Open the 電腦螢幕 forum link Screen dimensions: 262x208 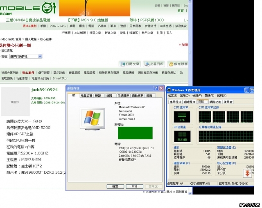(x=90, y=73)
